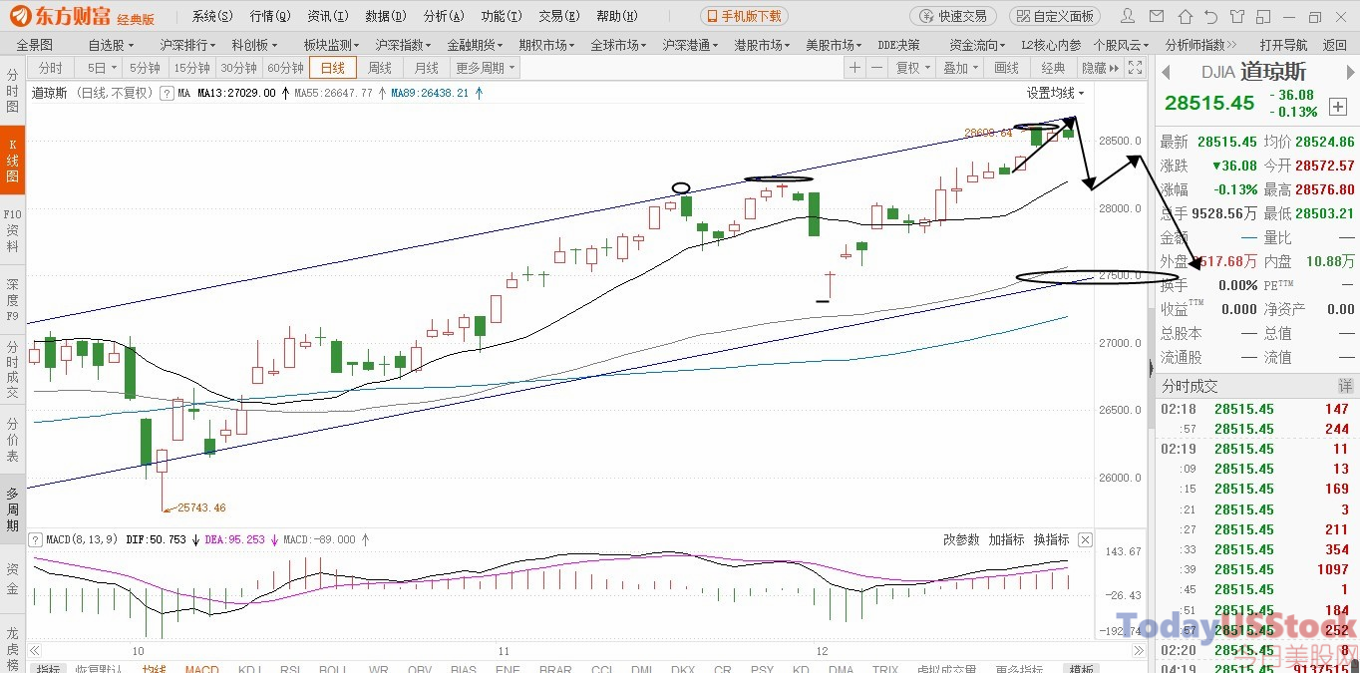Open L2核心内参
This screenshot has width=1360, height=673.
pyautogui.click(x=1051, y=45)
